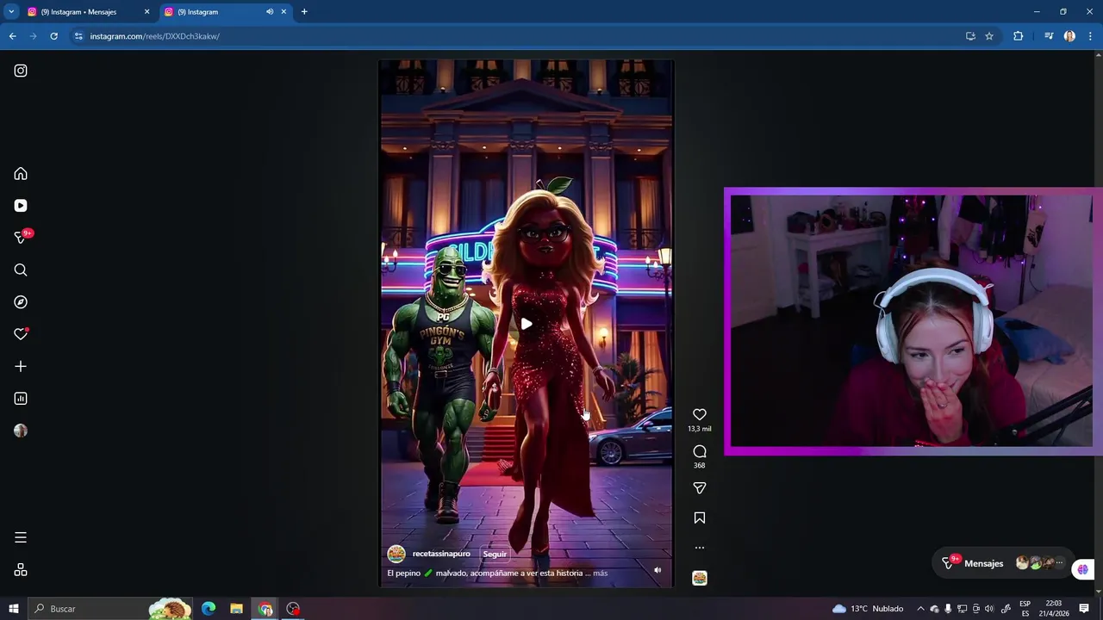Expand caption with 'más' link
This screenshot has width=1103, height=620.
pyautogui.click(x=601, y=573)
